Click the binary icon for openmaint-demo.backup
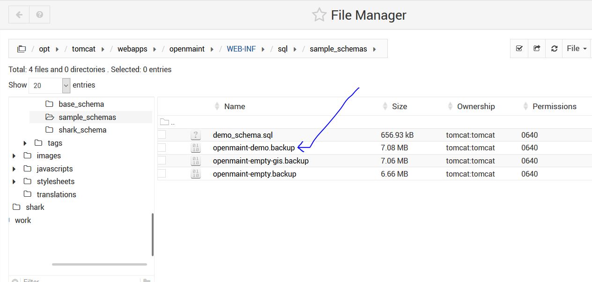The height and width of the screenshot is (282, 592). [x=195, y=148]
